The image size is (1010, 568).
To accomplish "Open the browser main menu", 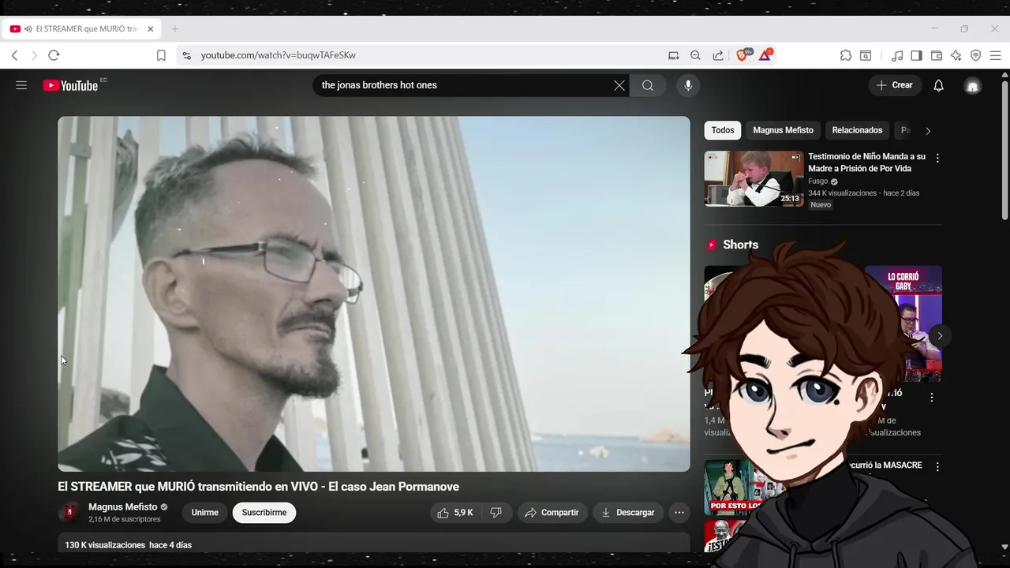I will (995, 55).
